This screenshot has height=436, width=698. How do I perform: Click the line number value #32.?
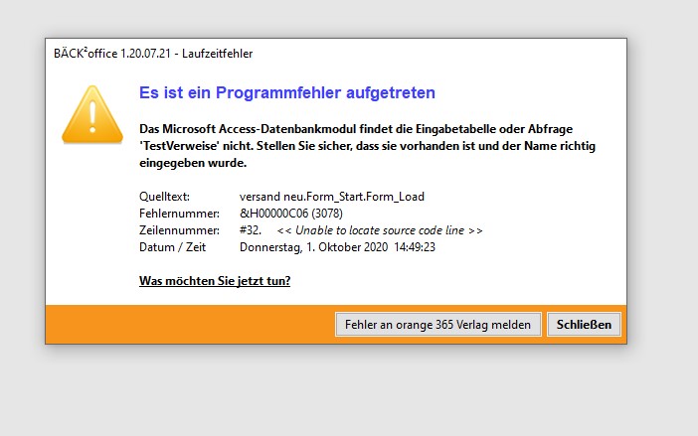coord(251,230)
